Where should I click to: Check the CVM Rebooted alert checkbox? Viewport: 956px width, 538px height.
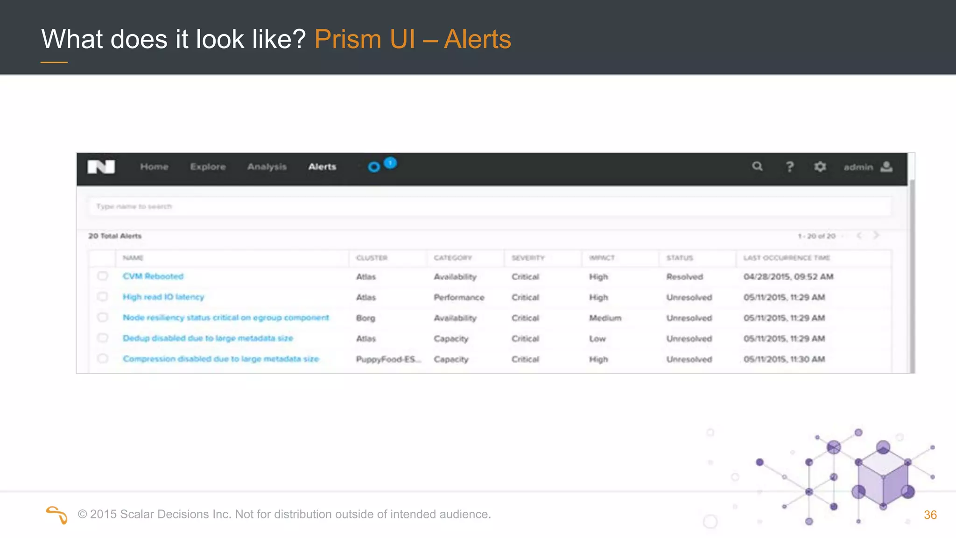point(103,276)
